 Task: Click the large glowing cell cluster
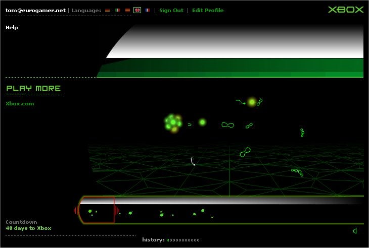(x=173, y=123)
